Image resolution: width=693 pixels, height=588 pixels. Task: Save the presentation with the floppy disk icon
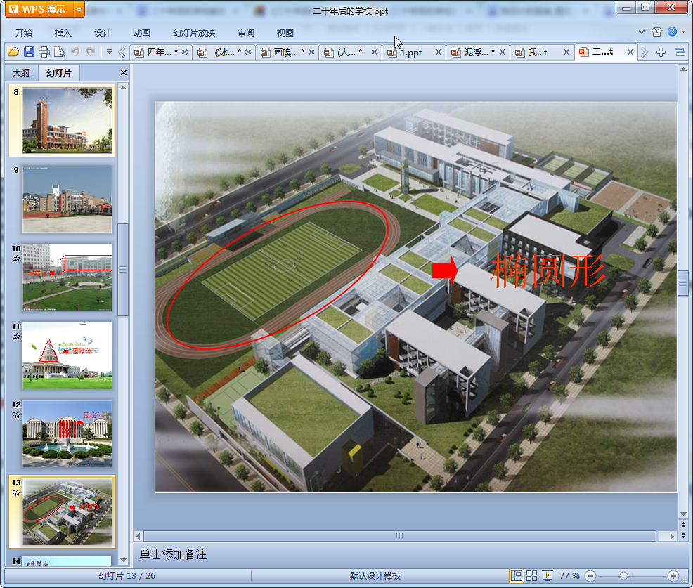coord(30,52)
